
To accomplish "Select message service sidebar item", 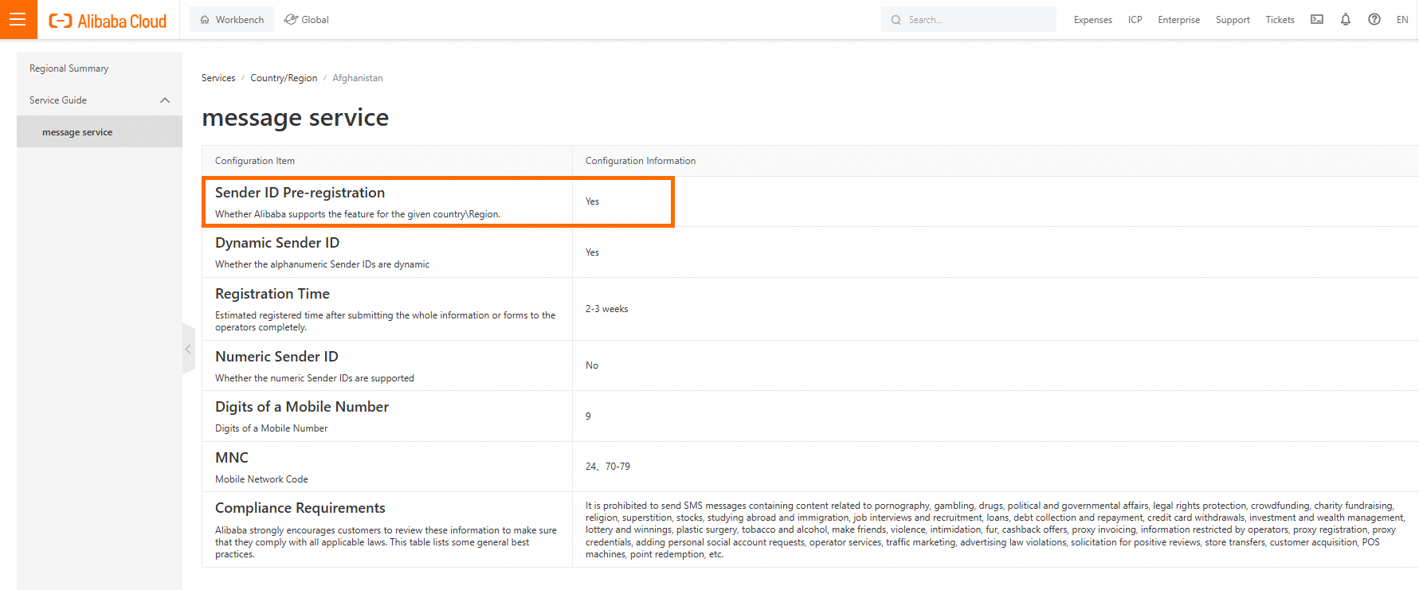I will [x=100, y=132].
